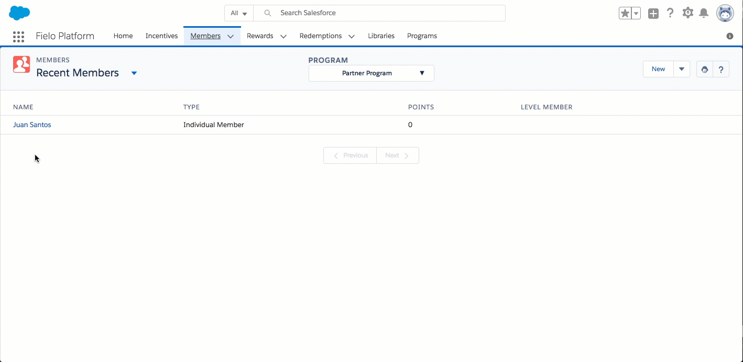
Task: Open the Programs tab
Action: 422,36
